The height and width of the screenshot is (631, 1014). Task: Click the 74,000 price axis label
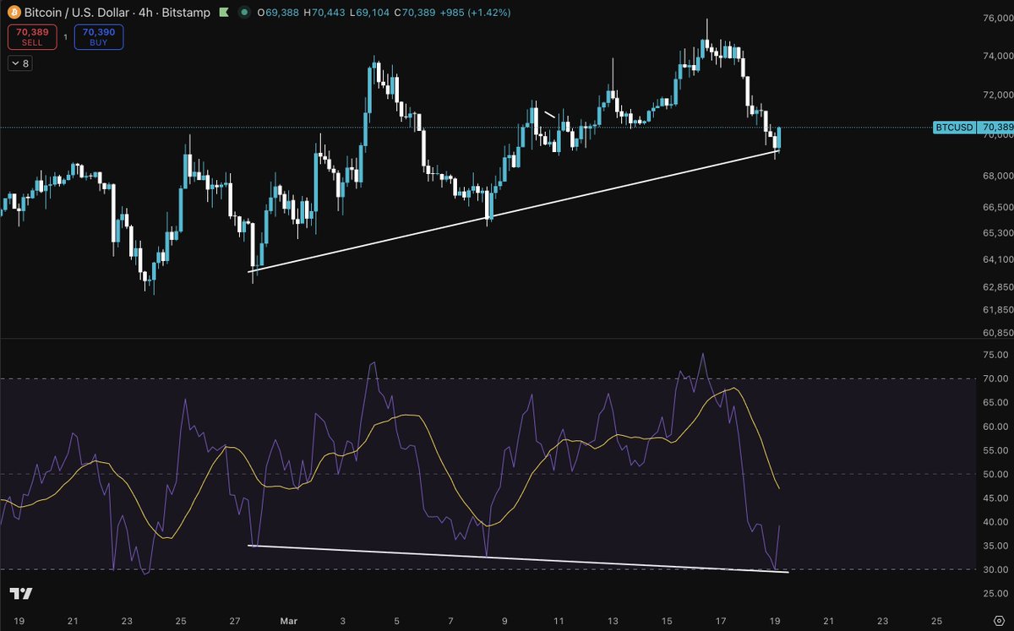pos(998,56)
